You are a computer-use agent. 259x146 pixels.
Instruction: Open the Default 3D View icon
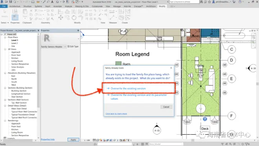(x=57, y=2)
